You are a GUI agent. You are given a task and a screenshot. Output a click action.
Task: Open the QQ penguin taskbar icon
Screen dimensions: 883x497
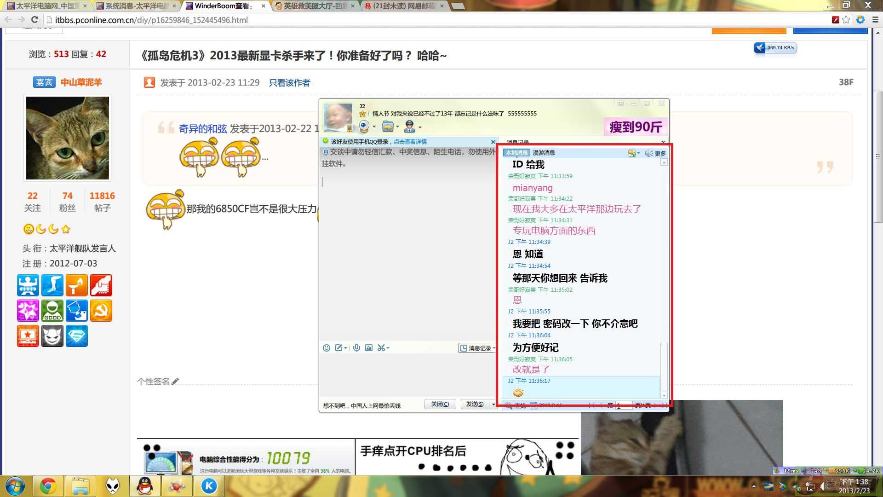(x=145, y=486)
